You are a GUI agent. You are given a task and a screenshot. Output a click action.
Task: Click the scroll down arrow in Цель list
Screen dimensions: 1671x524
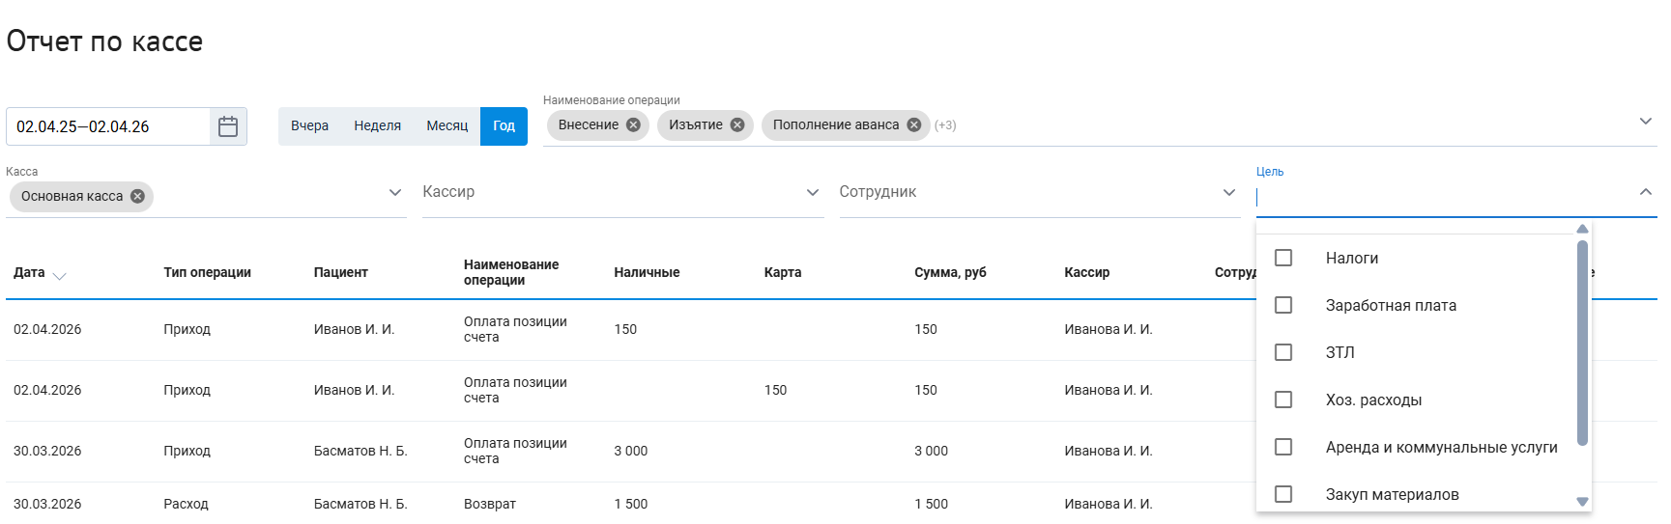tap(1582, 502)
